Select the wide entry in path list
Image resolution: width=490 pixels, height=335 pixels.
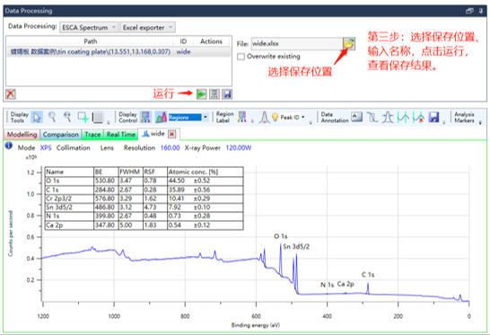[x=118, y=51]
